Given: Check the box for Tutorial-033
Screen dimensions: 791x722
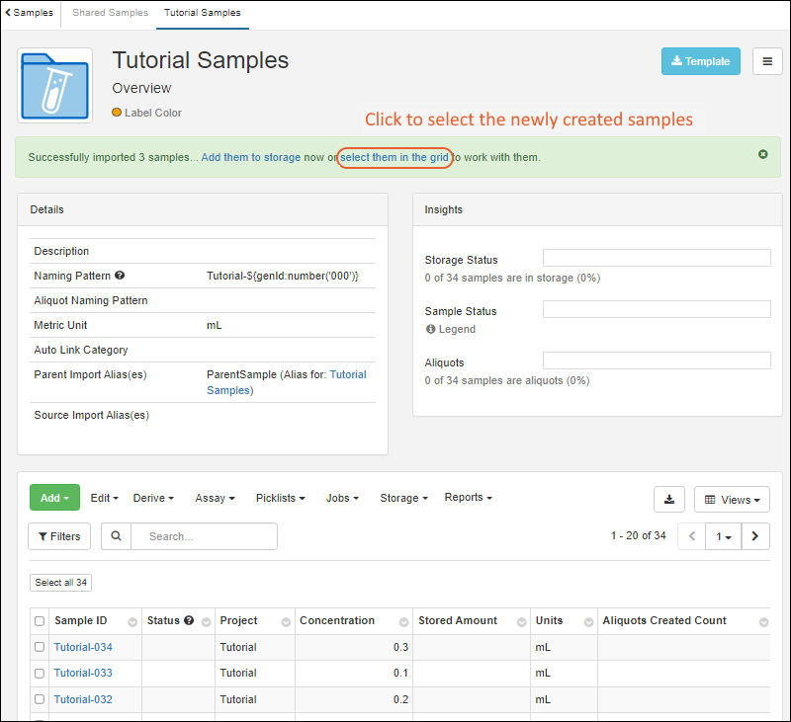Looking at the screenshot, I should 40,674.
